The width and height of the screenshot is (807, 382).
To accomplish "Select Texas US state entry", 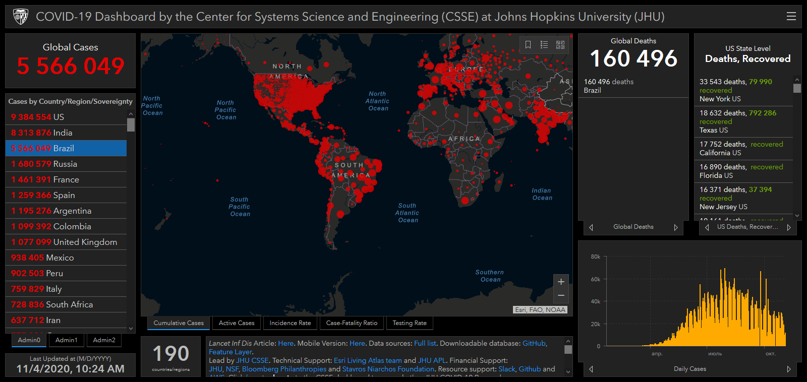I will click(743, 121).
